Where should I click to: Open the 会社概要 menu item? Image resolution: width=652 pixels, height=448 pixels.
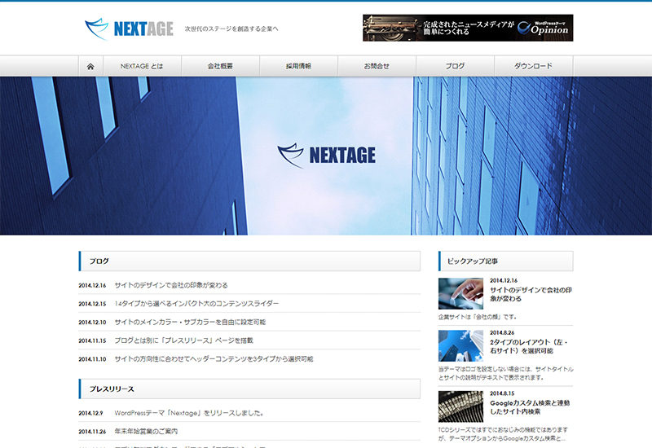point(220,67)
